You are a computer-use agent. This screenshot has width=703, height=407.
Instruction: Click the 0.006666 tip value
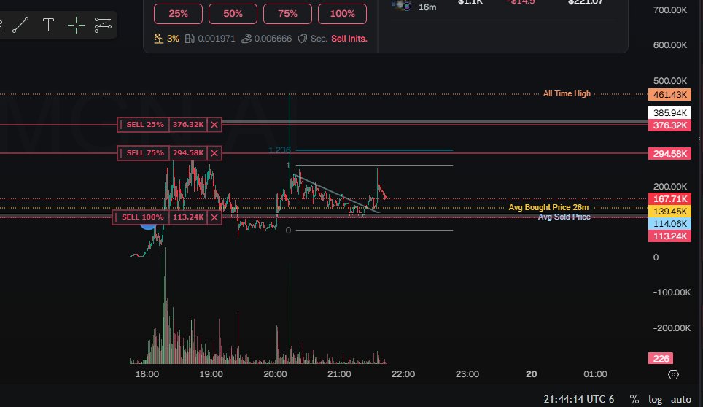pyautogui.click(x=273, y=39)
